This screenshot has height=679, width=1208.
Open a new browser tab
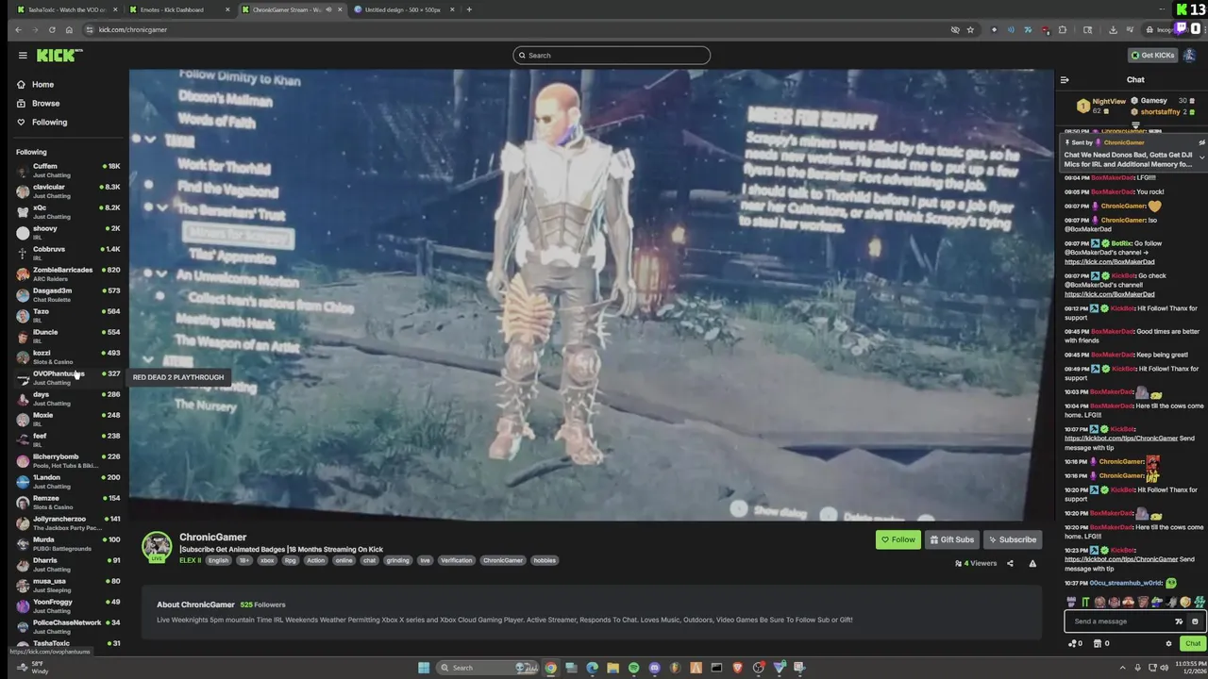pos(469,9)
